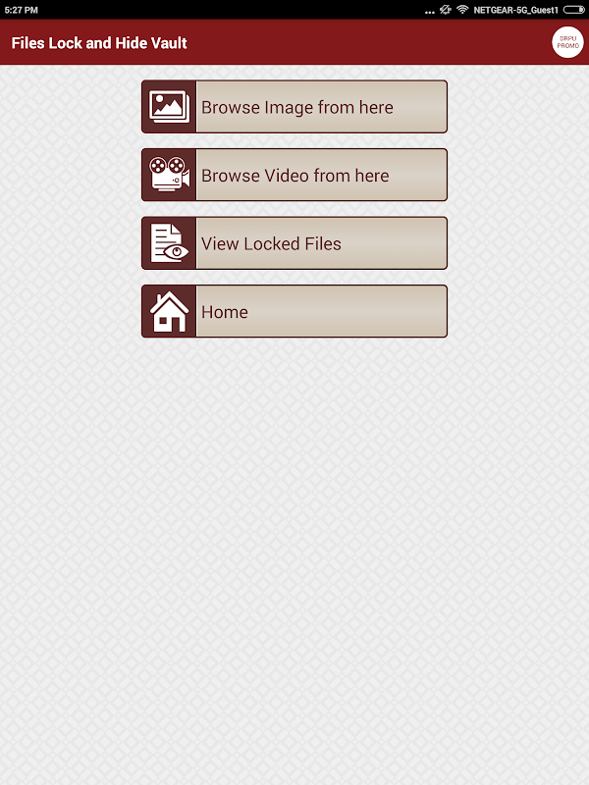This screenshot has width=589, height=785.
Task: Click empty patterned area below Home button
Action: (x=294, y=550)
